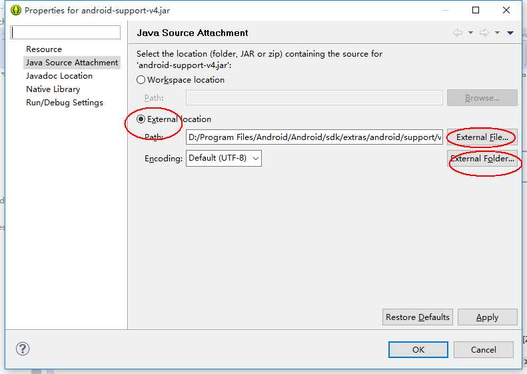The image size is (527, 374).
Task: Click the Eclipse icon in title bar
Action: [x=15, y=10]
